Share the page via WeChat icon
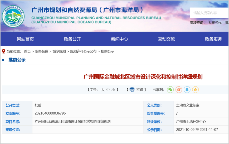The height and width of the screenshot is (144, 229). 170,90
